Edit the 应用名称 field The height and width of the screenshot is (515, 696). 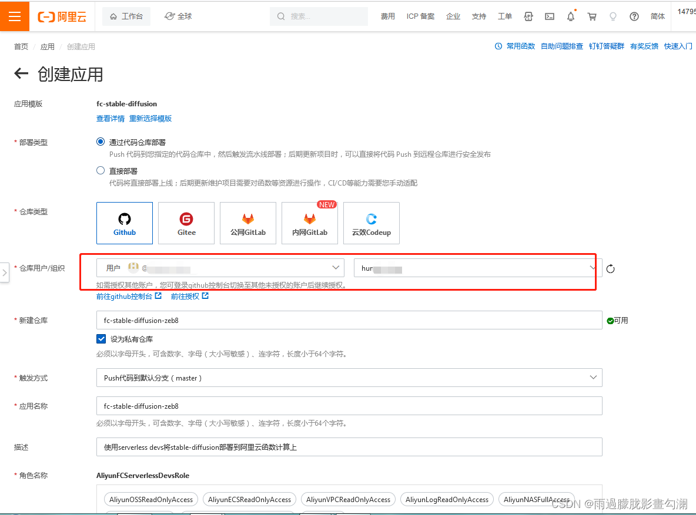click(349, 406)
